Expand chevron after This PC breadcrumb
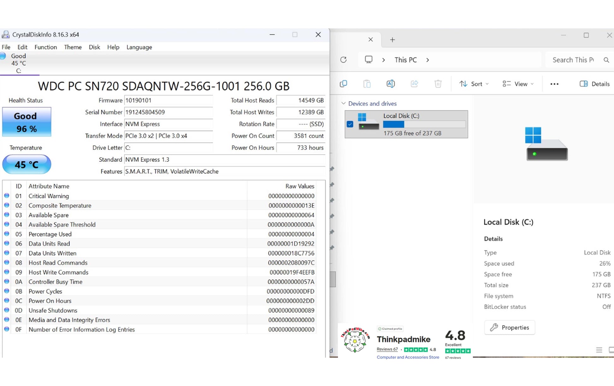 click(428, 60)
